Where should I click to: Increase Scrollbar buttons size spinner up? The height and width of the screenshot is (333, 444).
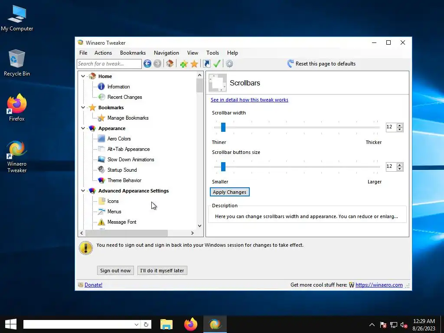coord(400,165)
